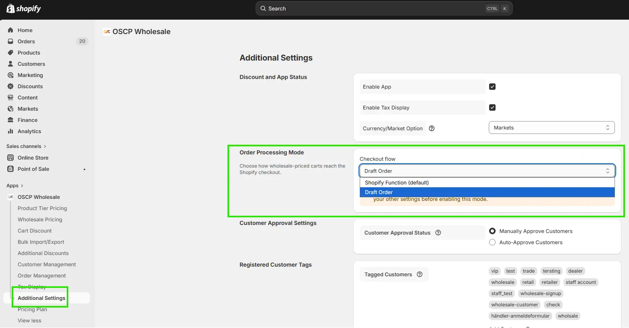Click the Marketing target icon

coord(10,75)
